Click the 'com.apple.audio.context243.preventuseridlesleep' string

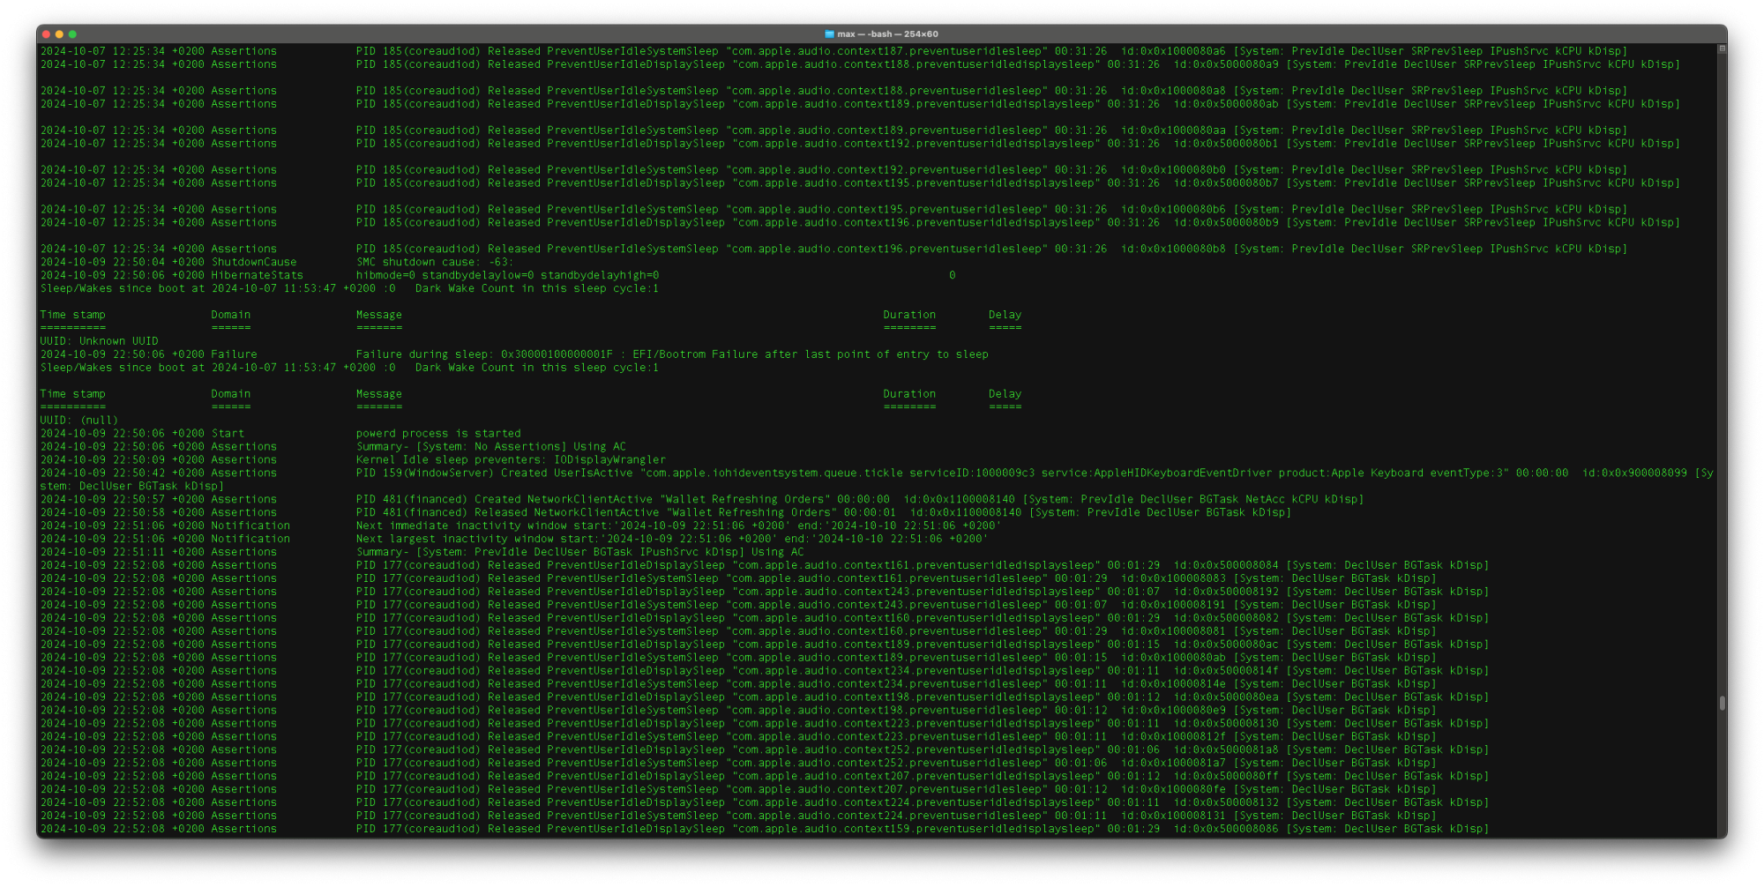point(887,606)
